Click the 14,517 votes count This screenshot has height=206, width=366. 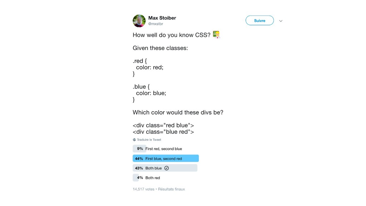pos(144,189)
